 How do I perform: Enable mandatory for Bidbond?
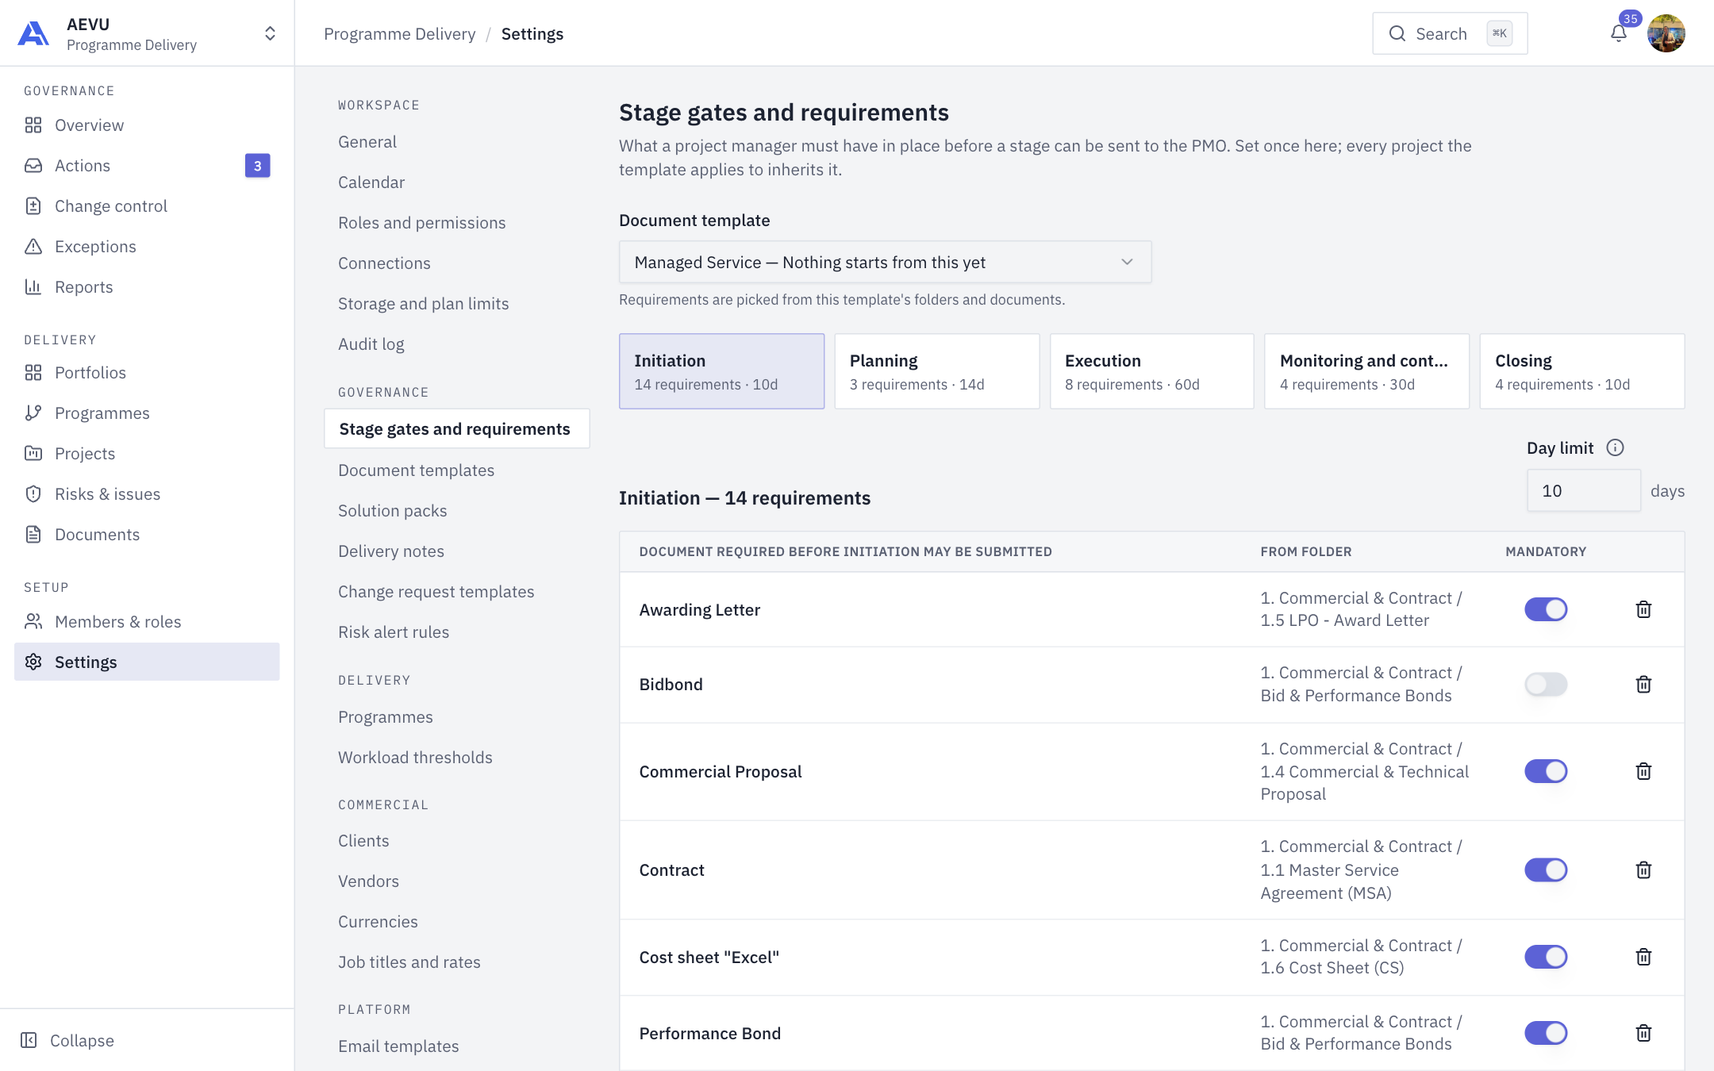1546,684
